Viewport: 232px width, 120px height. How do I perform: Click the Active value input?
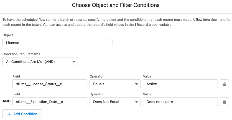point(180,84)
